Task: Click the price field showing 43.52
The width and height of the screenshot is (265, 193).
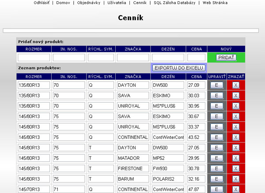Action: coord(196,137)
